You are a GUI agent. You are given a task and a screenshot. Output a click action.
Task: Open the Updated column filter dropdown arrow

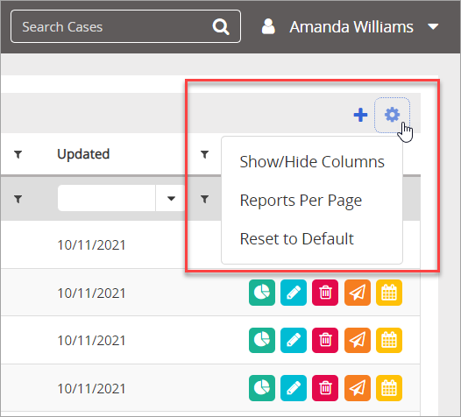click(x=171, y=198)
